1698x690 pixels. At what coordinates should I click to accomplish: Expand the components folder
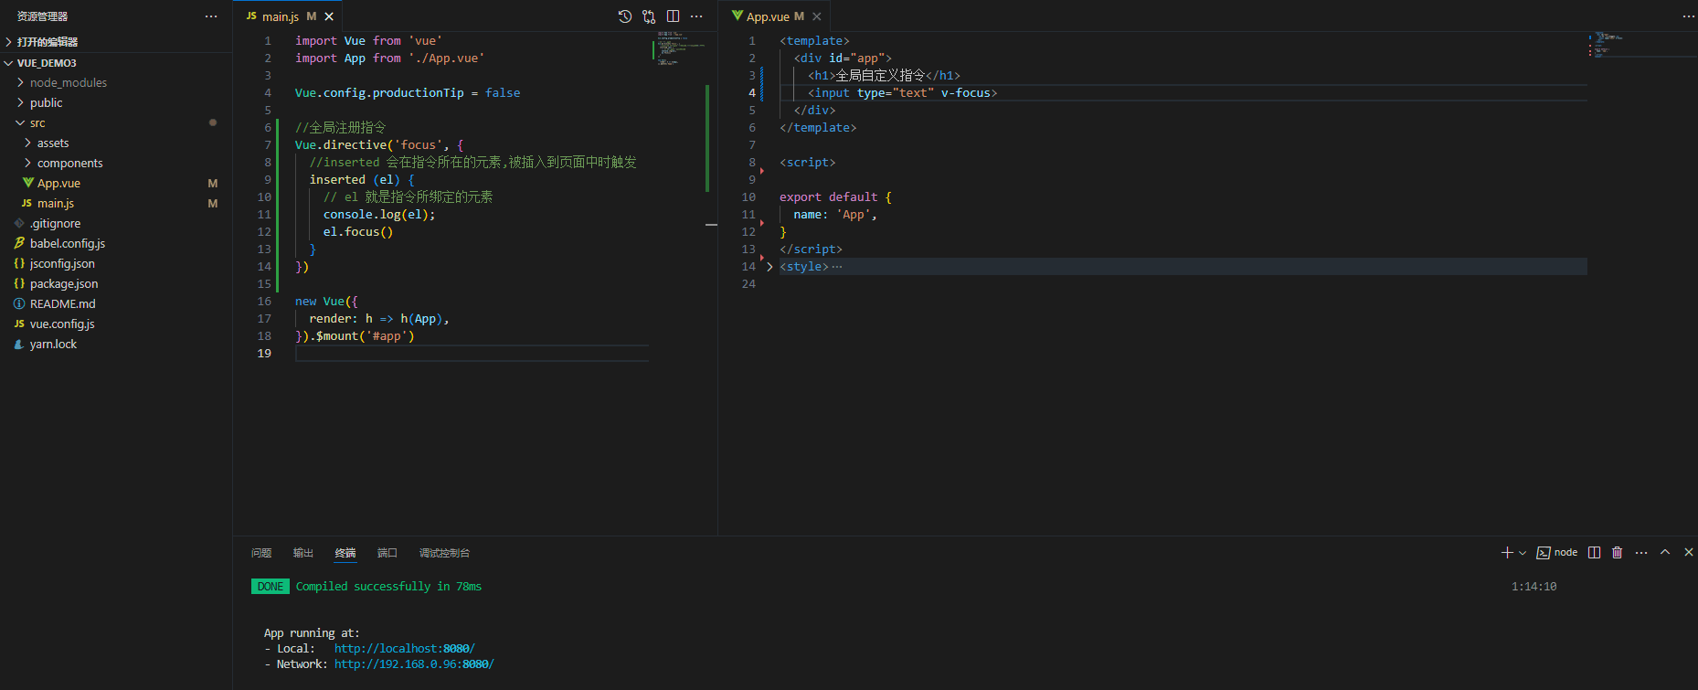click(x=69, y=163)
